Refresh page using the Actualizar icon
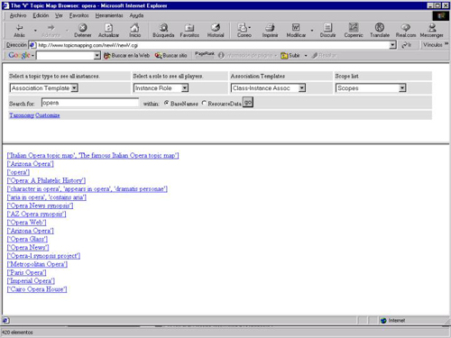The image size is (451, 338). click(108, 28)
